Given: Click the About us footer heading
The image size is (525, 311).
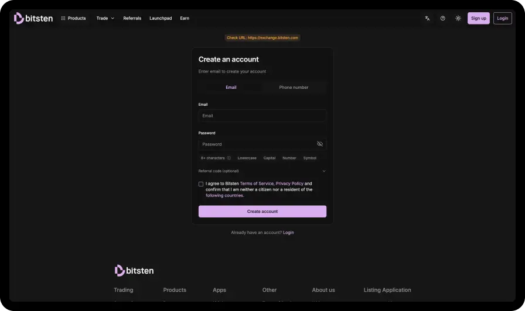Looking at the screenshot, I should point(323,290).
